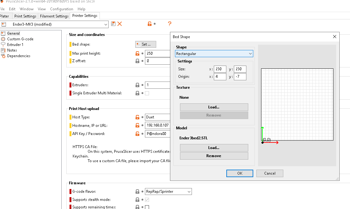Click the lock icon for G-code flavor

click(137, 192)
